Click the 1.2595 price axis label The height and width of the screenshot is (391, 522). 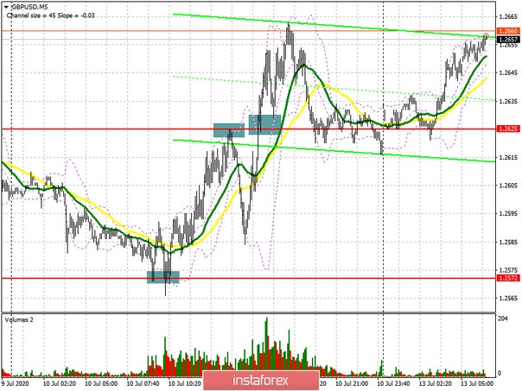coord(508,213)
